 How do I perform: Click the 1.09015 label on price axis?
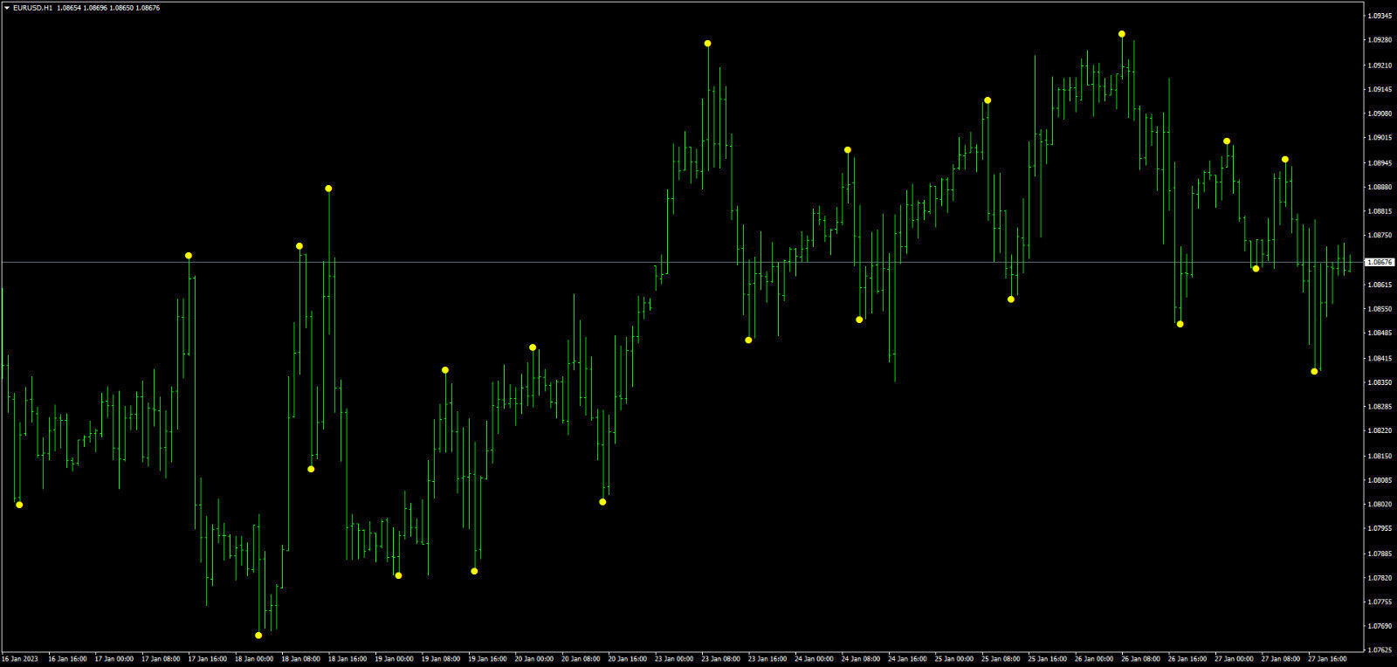tap(1380, 137)
